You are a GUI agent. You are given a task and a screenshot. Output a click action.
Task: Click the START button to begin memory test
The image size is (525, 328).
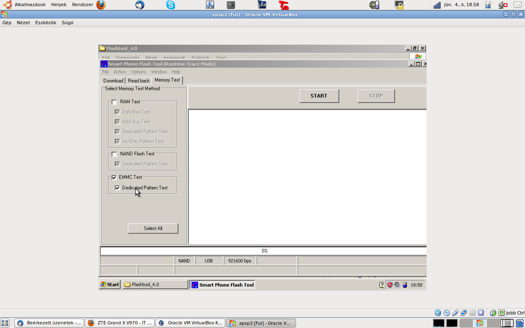click(x=319, y=96)
